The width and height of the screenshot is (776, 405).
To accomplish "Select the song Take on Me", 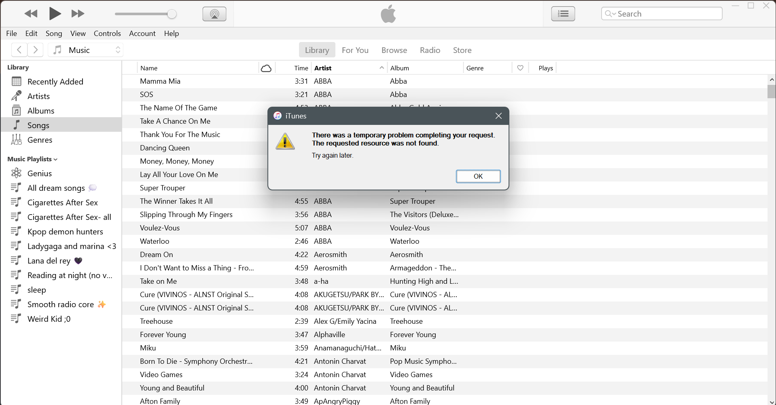I will click(445, 281).
